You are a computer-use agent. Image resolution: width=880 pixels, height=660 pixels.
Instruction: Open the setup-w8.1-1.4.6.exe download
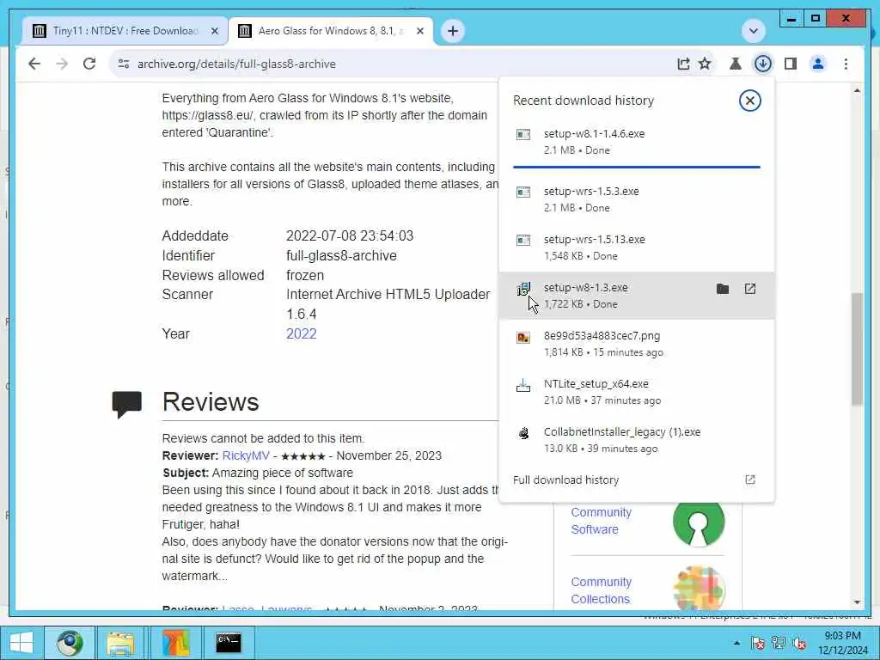pos(637,142)
